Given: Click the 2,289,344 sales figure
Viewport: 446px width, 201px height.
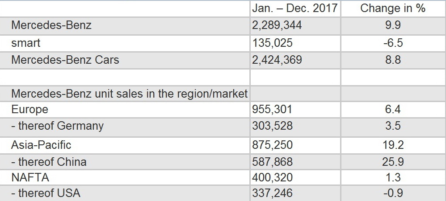Looking at the screenshot, I should (277, 25).
